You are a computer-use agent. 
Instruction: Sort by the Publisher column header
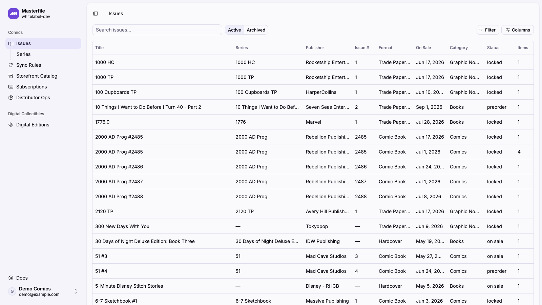tap(315, 48)
